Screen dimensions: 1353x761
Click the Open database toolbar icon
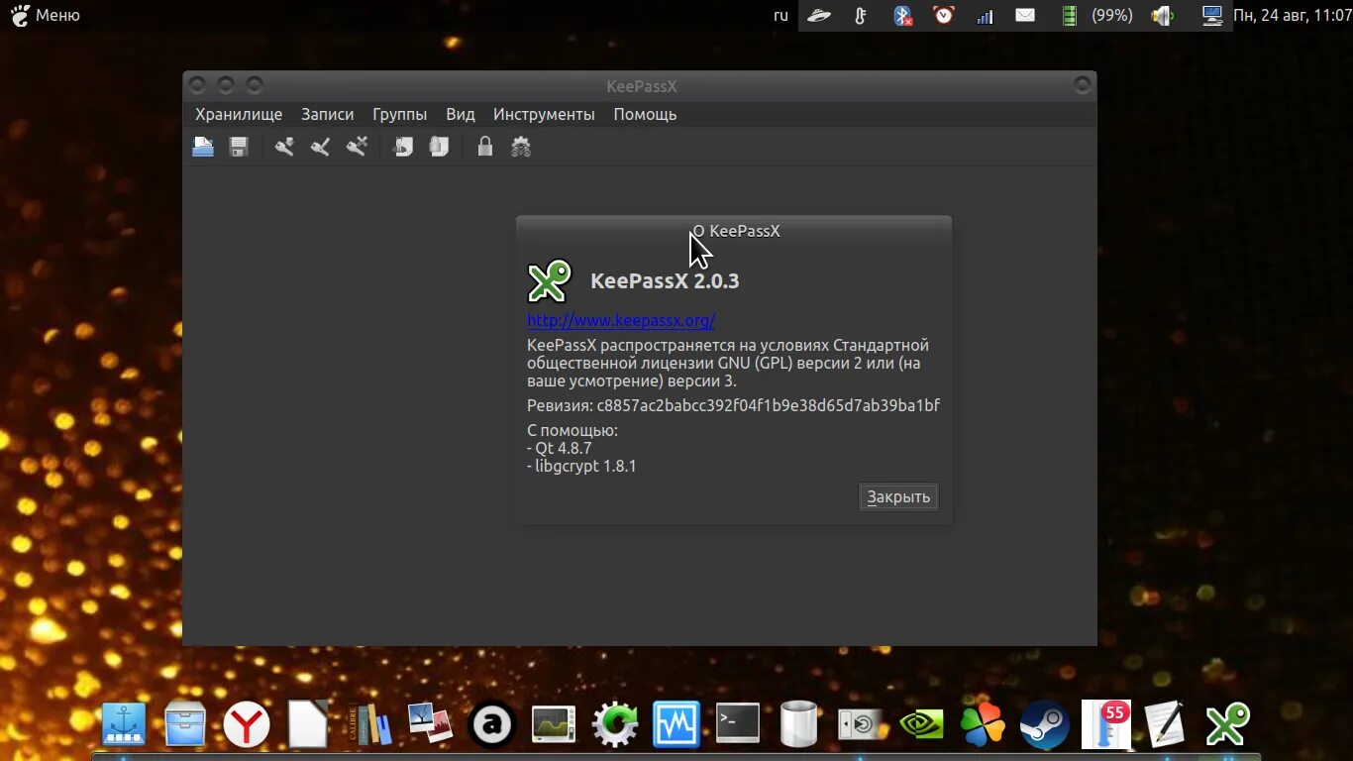coord(203,147)
